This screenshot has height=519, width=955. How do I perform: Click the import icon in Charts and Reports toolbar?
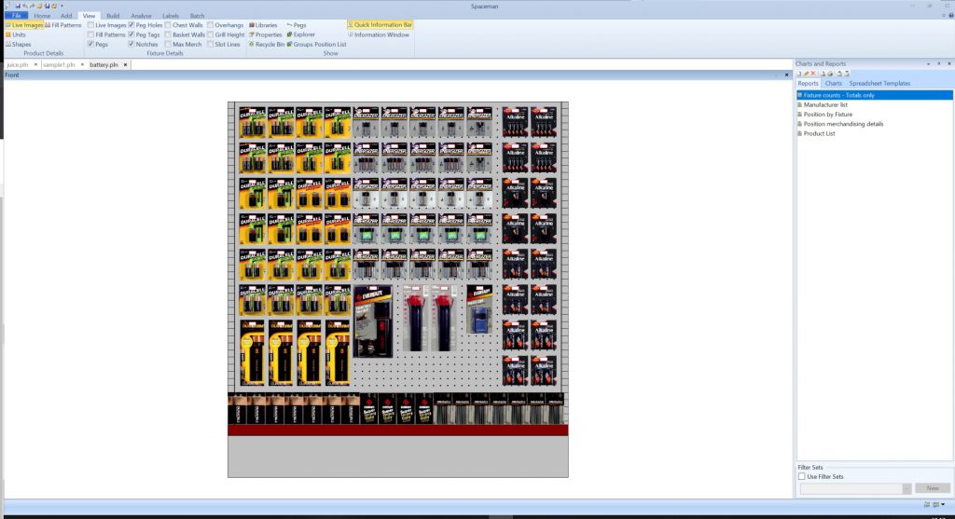pos(839,74)
